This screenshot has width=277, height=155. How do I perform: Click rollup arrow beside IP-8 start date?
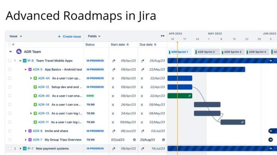tap(114, 61)
